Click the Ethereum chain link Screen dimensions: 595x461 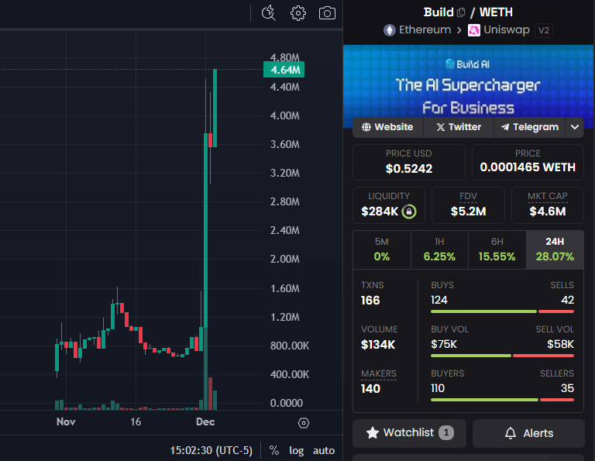(418, 30)
